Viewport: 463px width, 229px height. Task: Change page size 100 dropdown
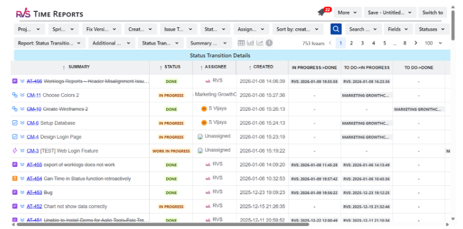click(x=434, y=43)
